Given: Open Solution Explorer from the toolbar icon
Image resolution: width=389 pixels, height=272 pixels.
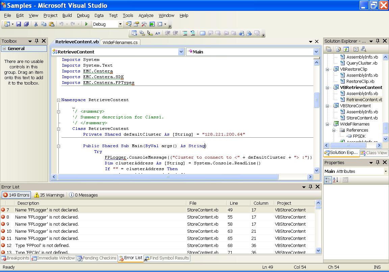Looking at the screenshot, I should pos(129,24).
